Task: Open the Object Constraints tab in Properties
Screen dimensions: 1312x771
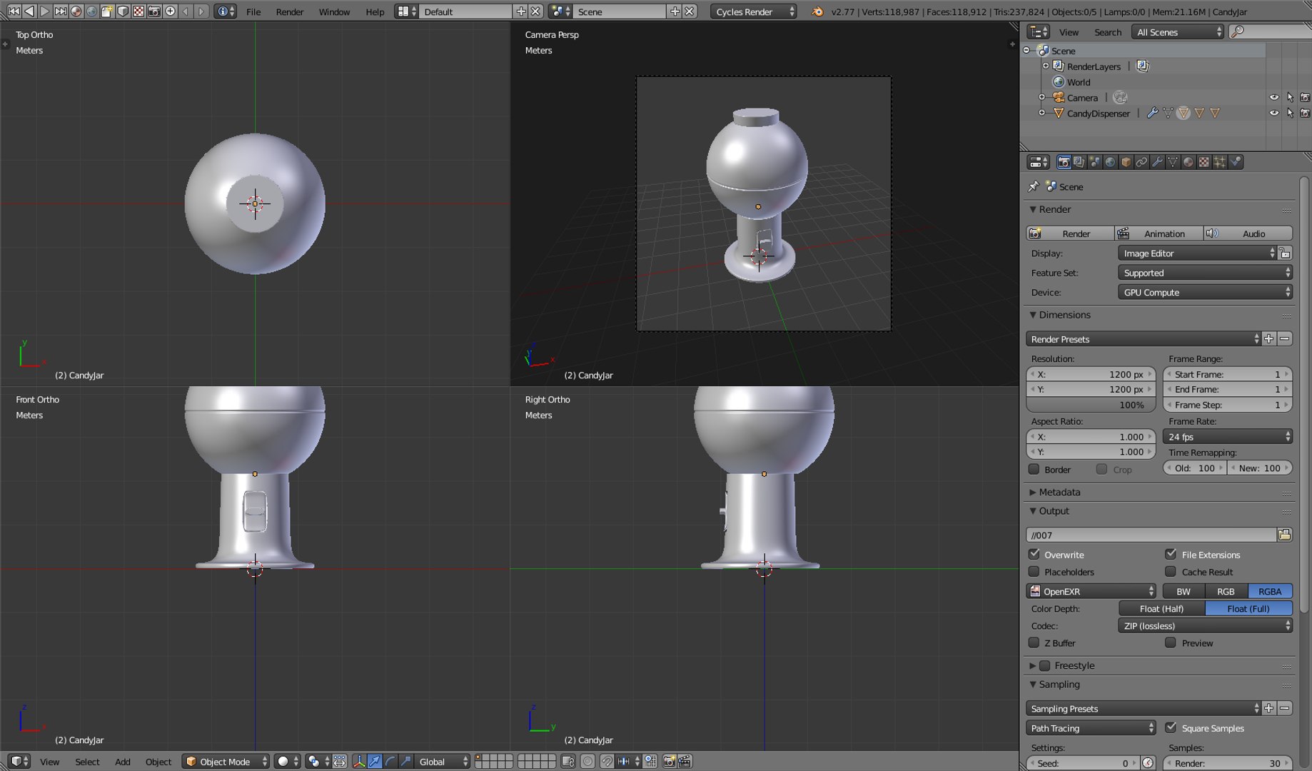Action: 1141,162
